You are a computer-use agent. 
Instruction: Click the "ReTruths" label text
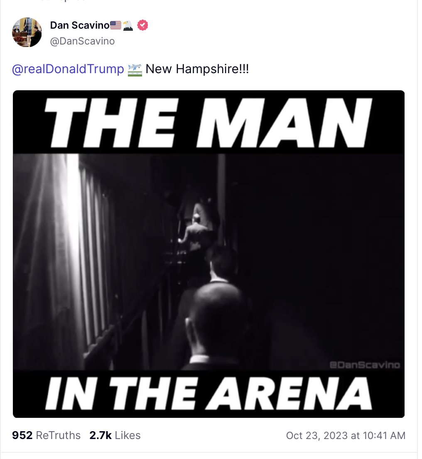click(x=58, y=435)
